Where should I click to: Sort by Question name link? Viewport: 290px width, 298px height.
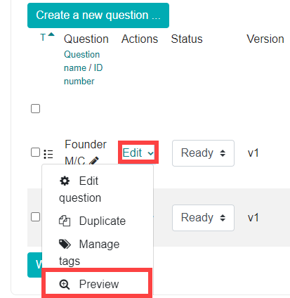point(82,61)
